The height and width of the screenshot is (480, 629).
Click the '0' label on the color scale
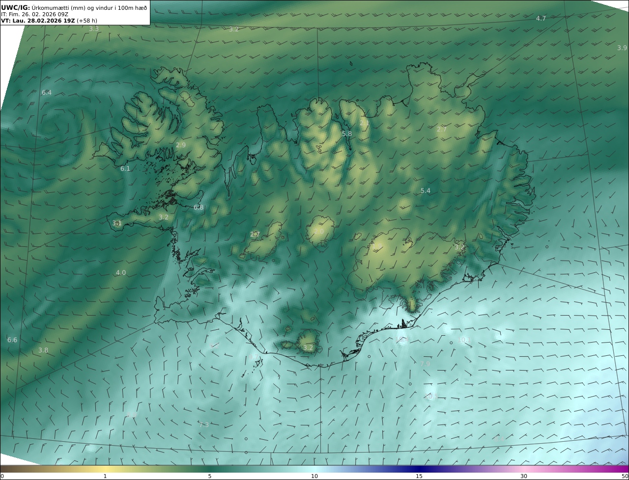(2, 476)
